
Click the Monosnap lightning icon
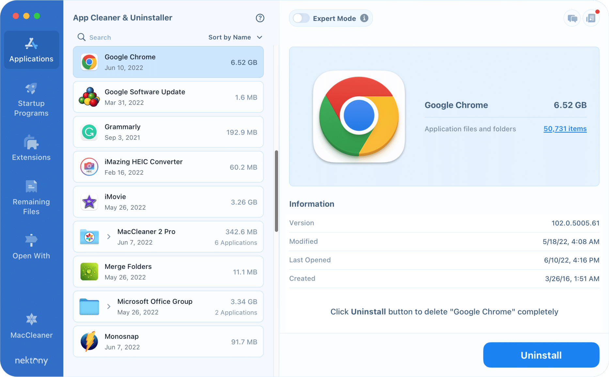89,342
